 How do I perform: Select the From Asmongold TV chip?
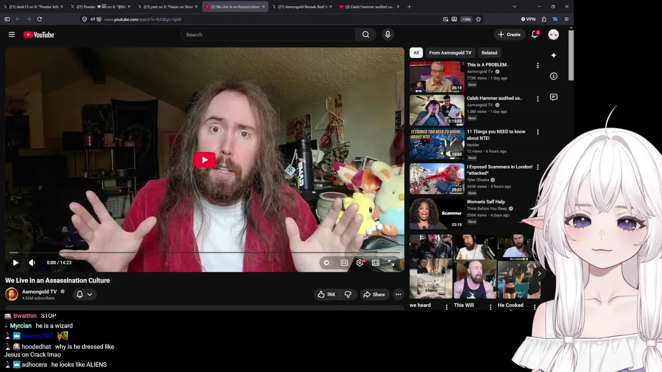tap(450, 53)
